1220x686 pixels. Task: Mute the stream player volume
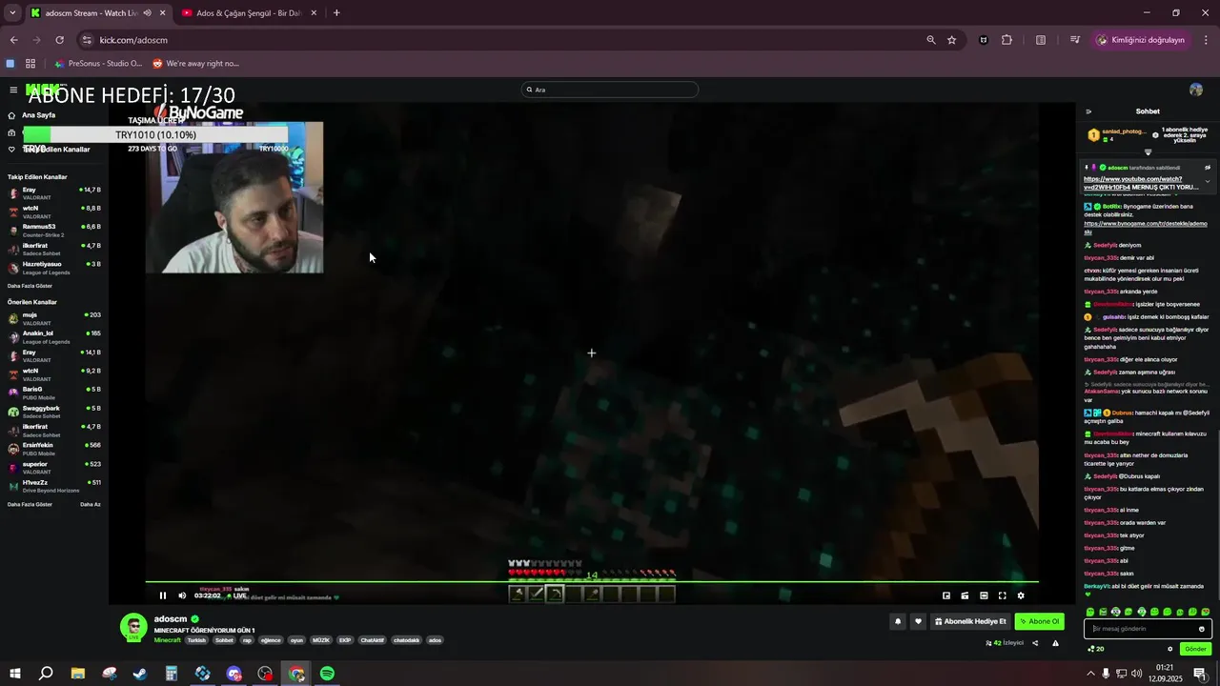coord(182,595)
